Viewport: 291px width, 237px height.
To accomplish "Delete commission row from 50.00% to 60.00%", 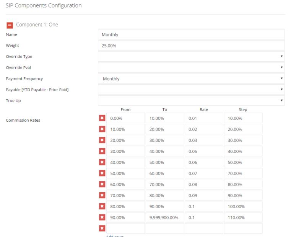I will coord(102,173).
